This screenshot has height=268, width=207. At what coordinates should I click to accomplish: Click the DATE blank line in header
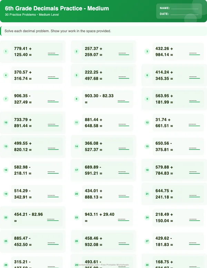(x=185, y=15)
